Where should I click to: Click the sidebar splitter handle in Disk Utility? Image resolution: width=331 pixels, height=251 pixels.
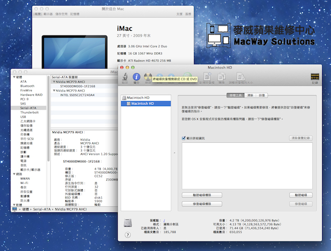point(174,153)
